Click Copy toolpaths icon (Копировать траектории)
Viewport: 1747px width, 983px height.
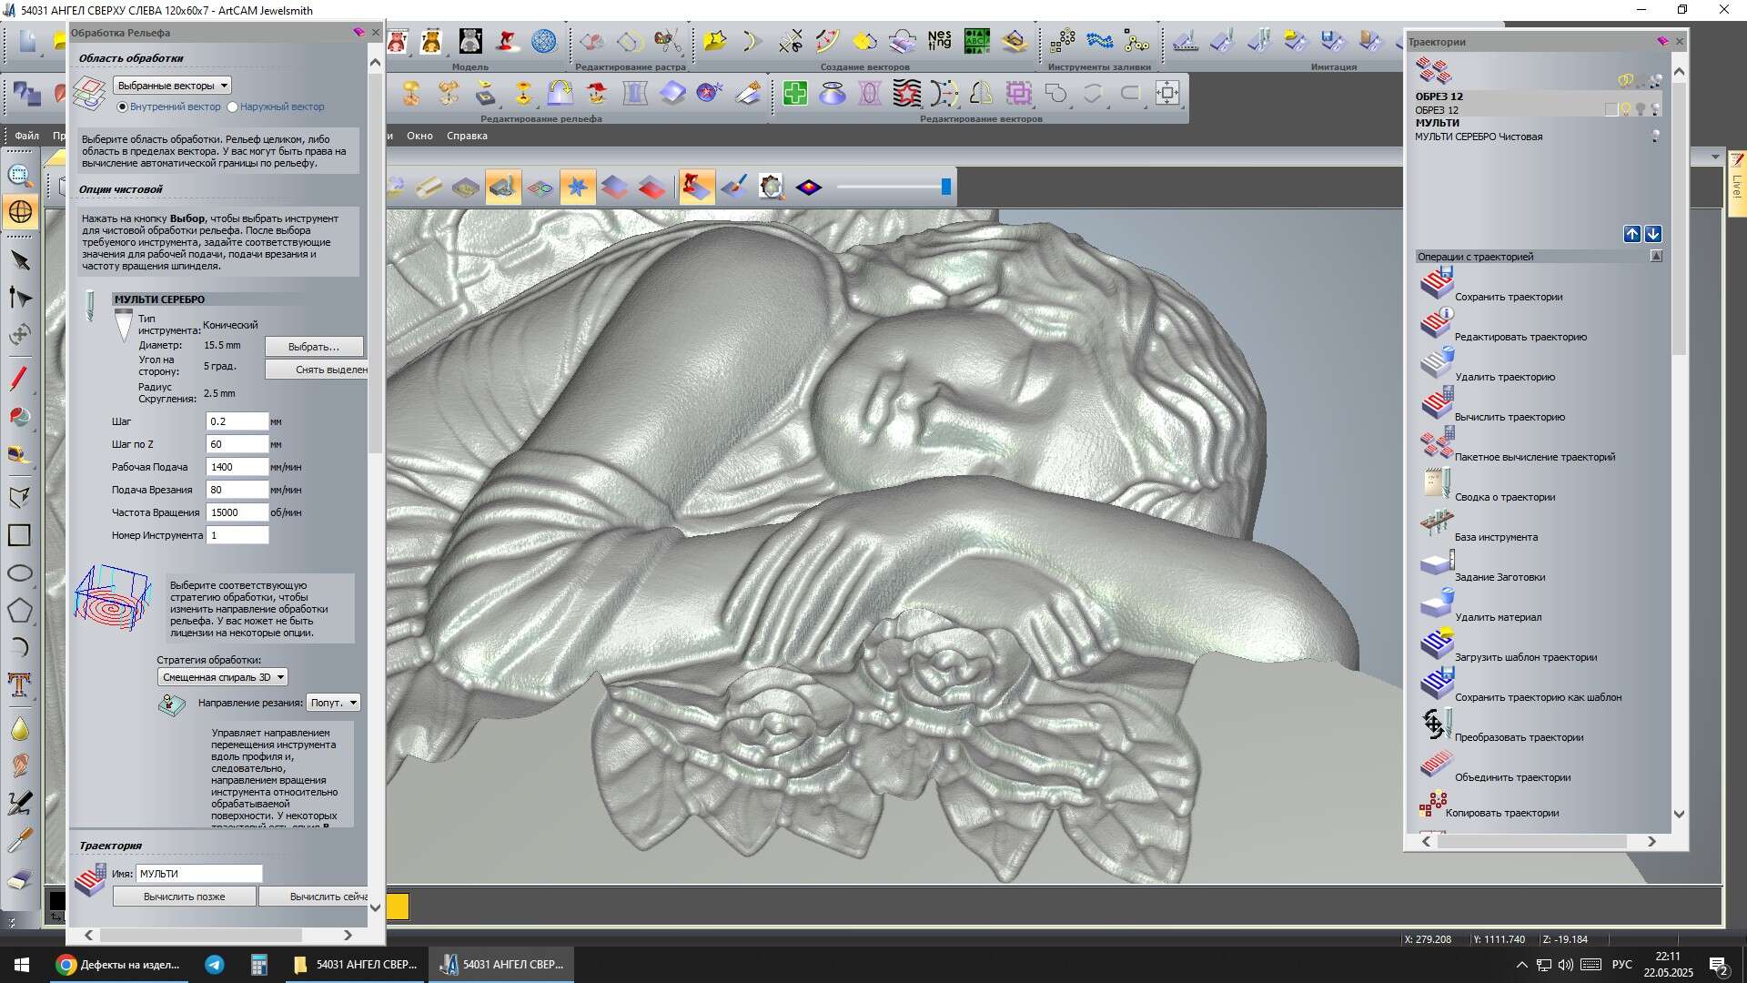1432,805
